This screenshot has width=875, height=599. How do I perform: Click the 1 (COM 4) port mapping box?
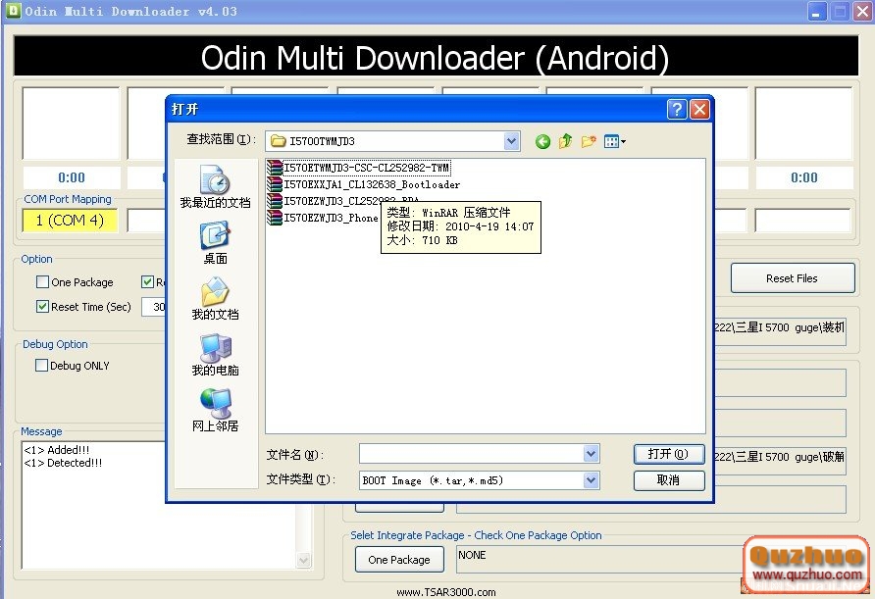[x=71, y=221]
